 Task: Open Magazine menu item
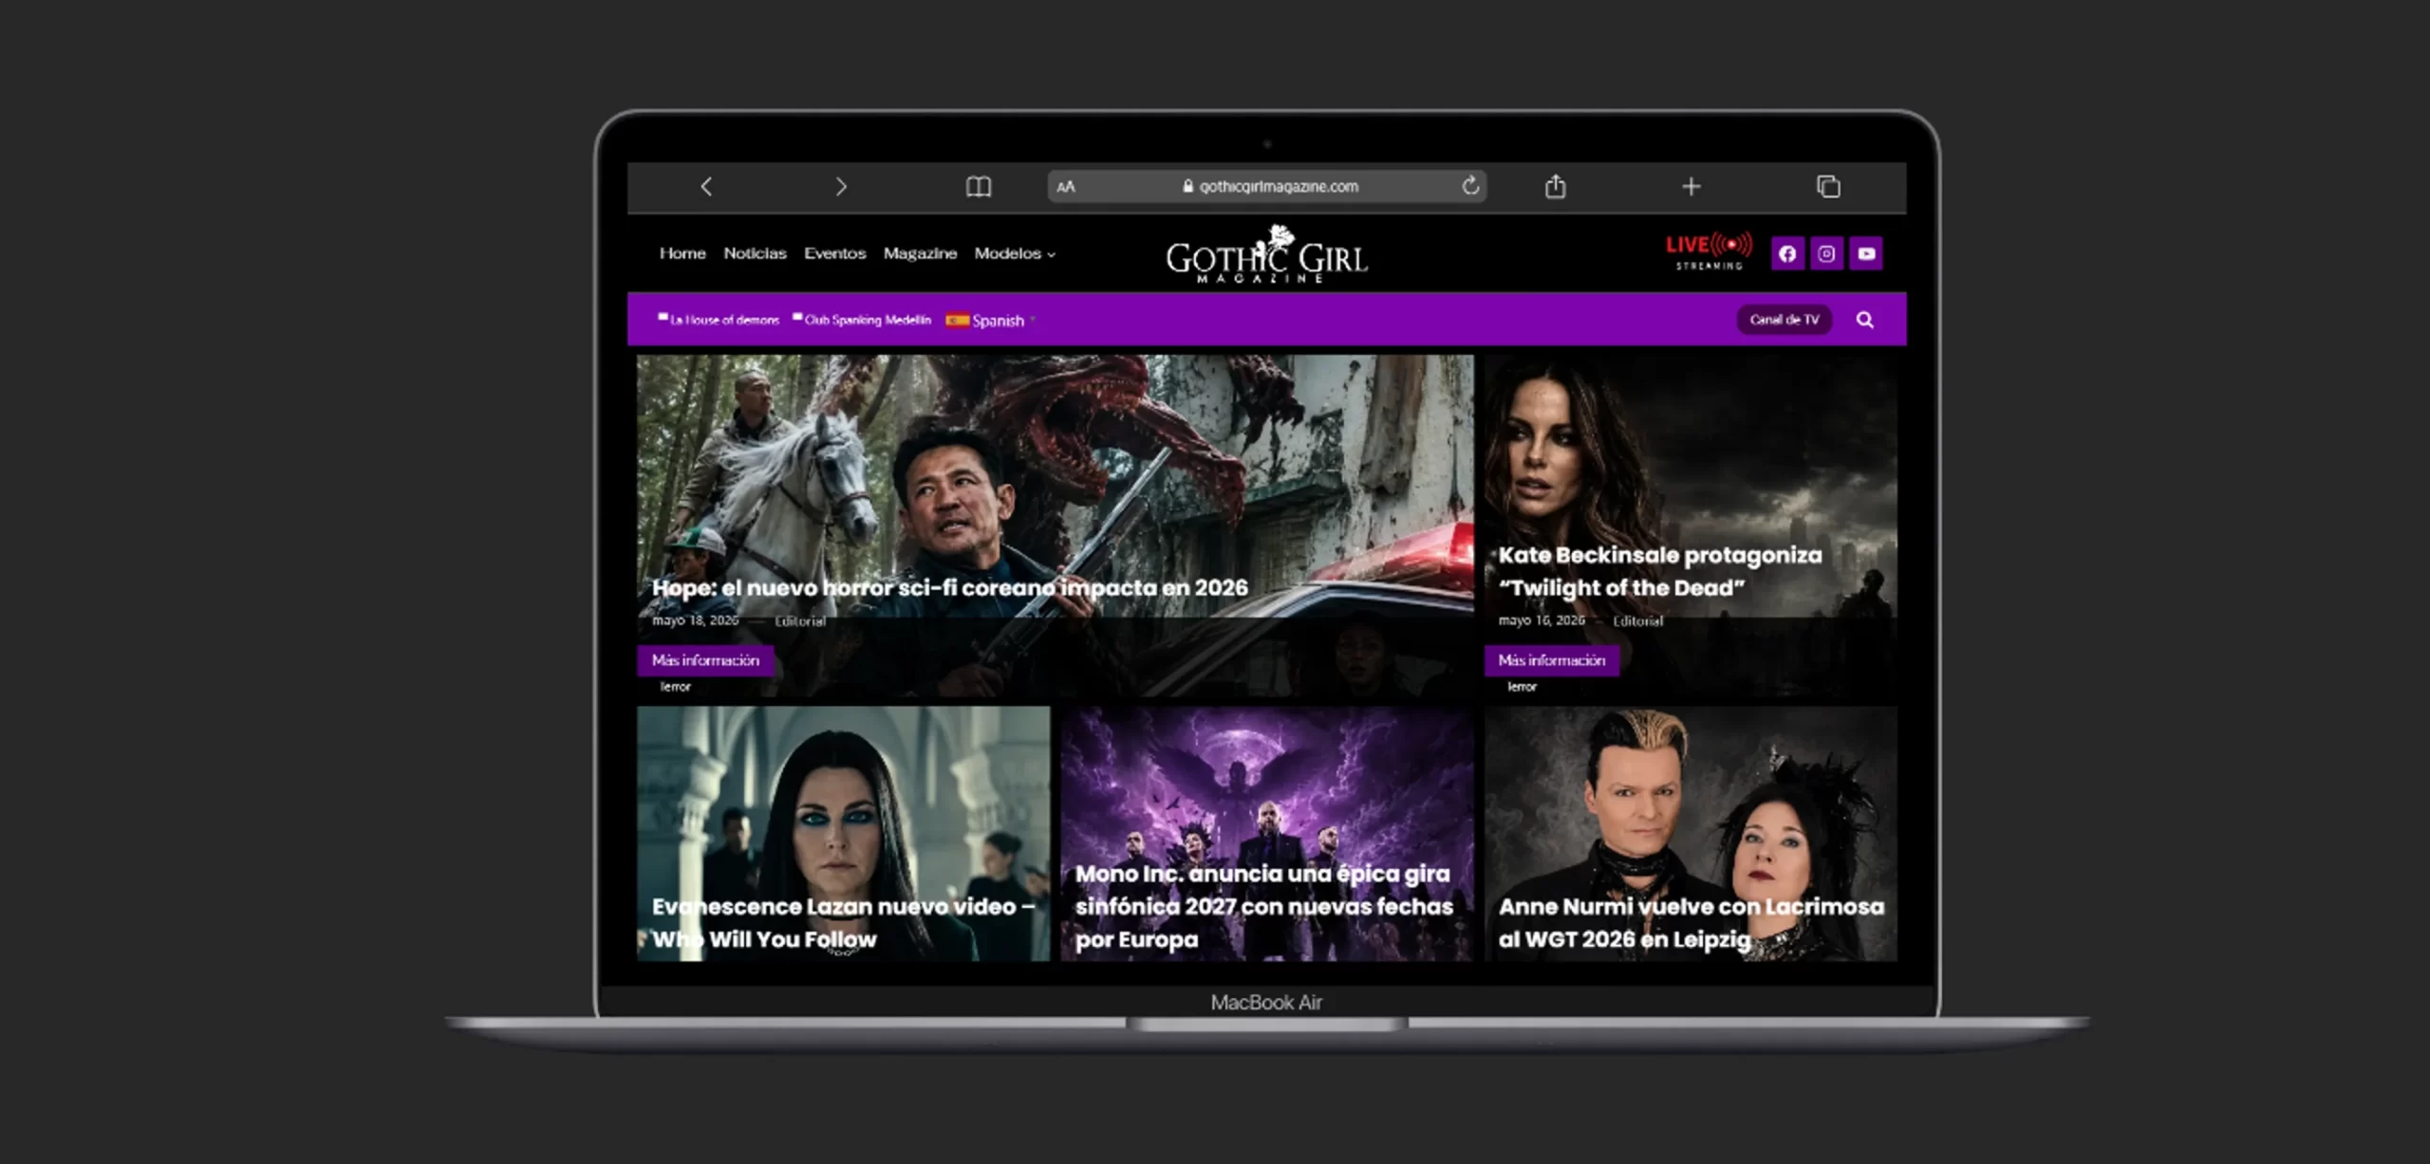pos(920,253)
